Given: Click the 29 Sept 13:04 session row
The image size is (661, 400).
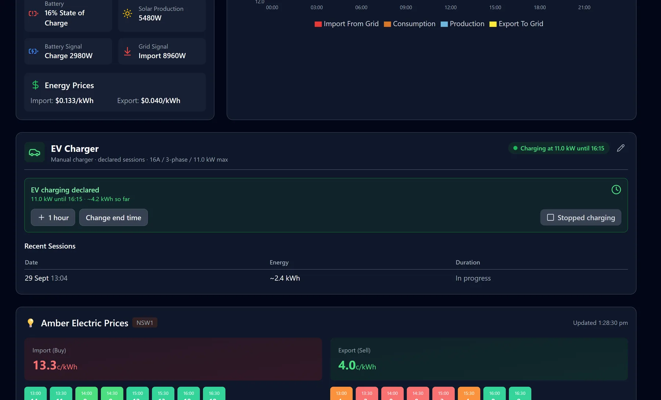Looking at the screenshot, I should (x=326, y=278).
